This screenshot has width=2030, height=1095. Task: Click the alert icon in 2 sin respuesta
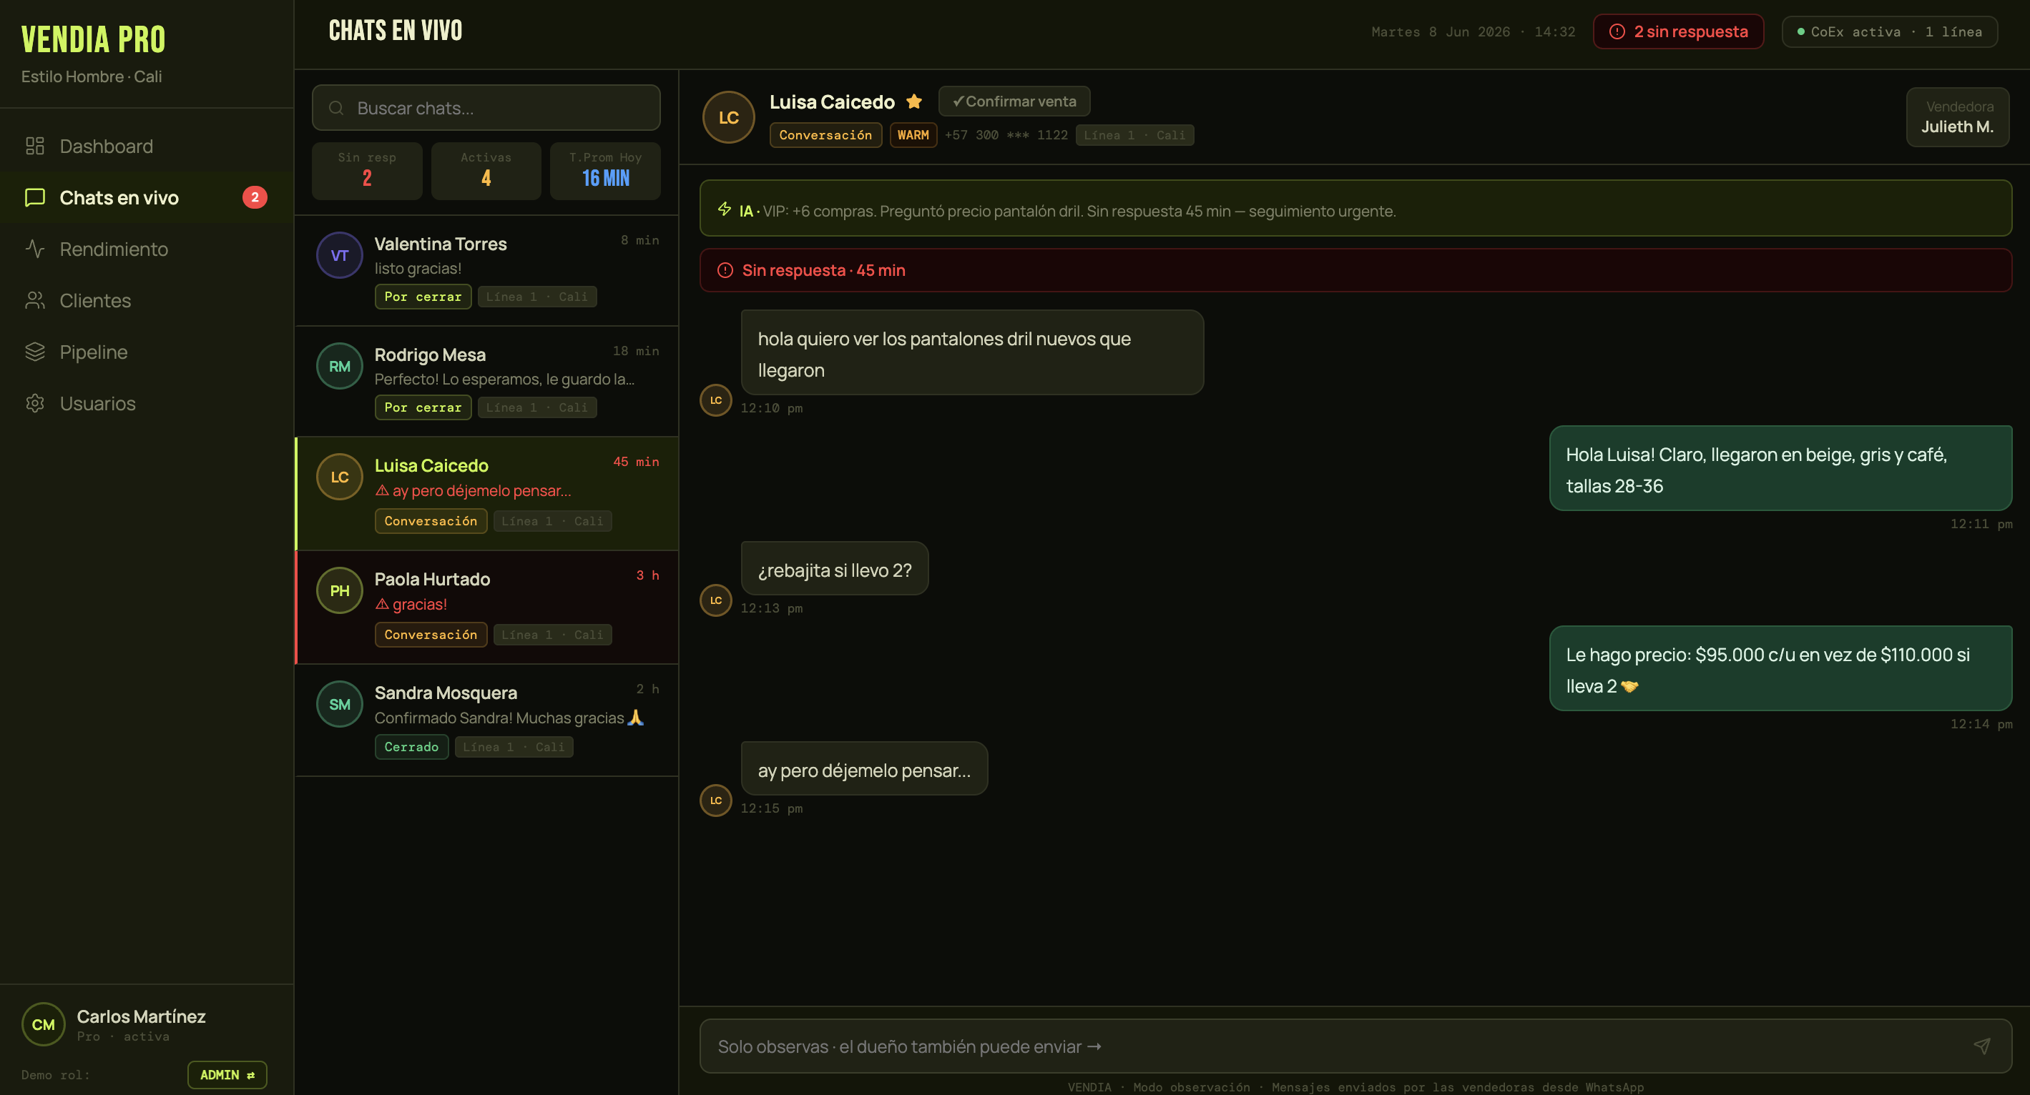[1617, 31]
